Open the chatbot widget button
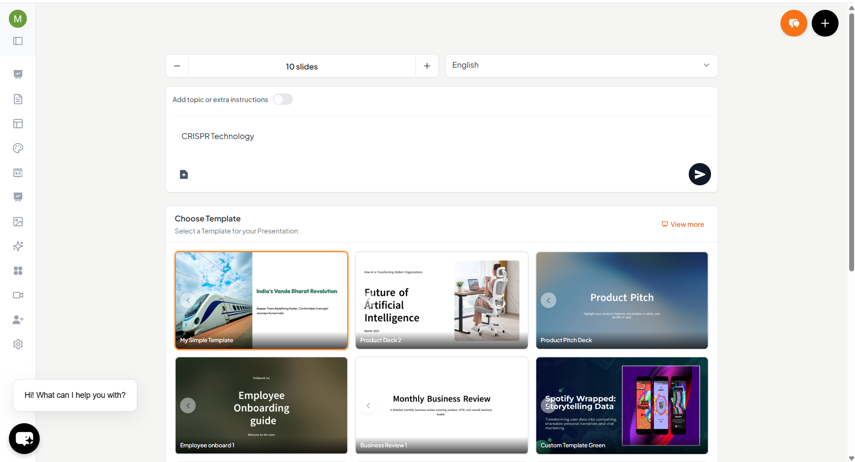 pyautogui.click(x=24, y=438)
